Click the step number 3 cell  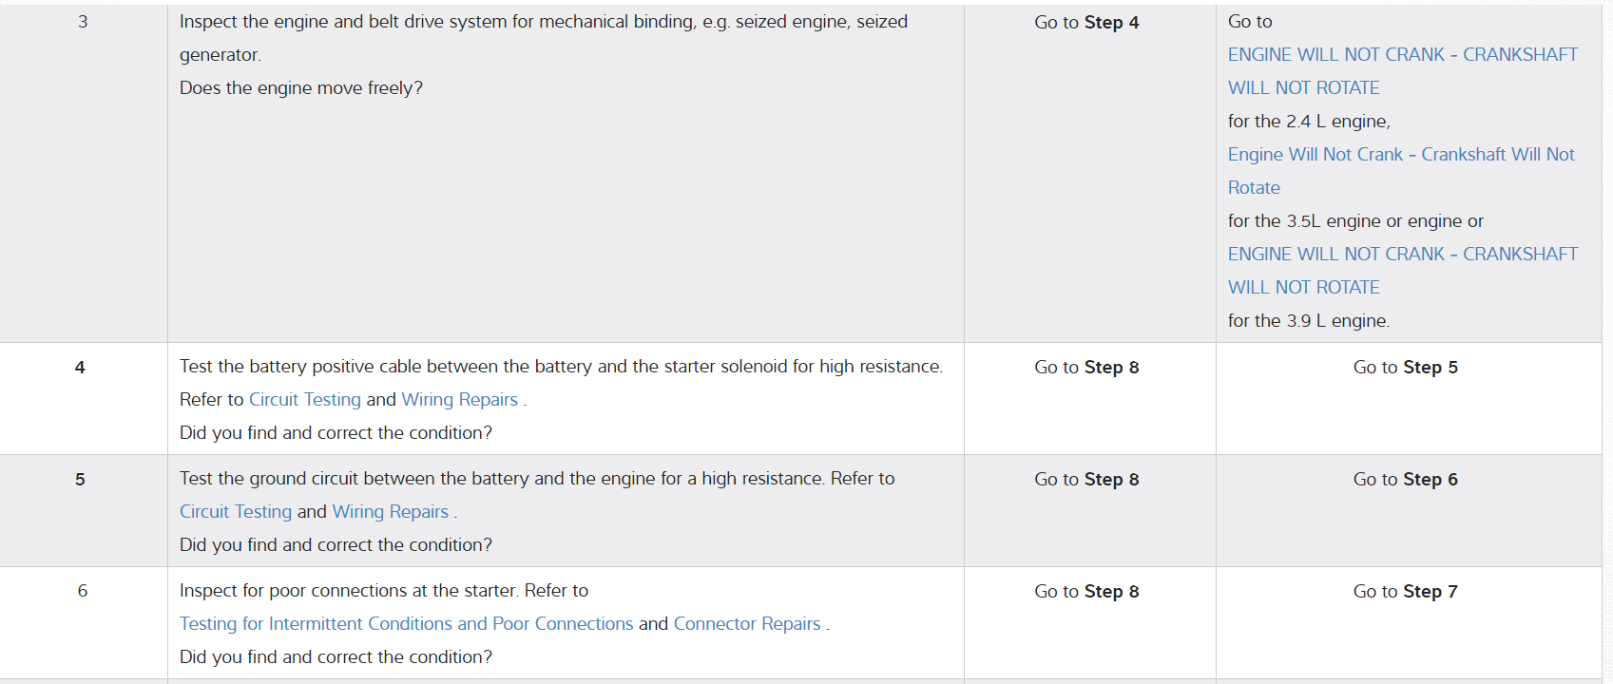(x=83, y=22)
